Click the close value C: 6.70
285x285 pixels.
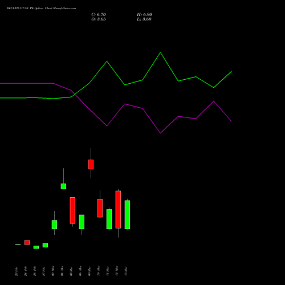click(x=99, y=15)
